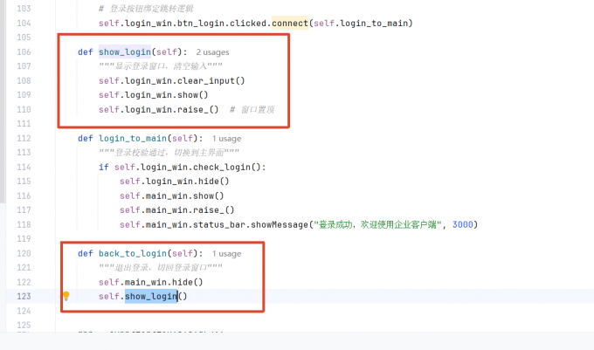
Task: Click the back_to_login method name
Action: click(x=133, y=253)
